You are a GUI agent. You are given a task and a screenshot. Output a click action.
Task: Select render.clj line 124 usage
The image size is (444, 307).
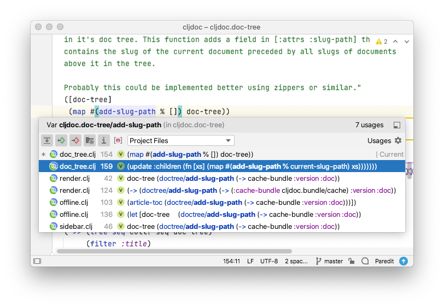pos(221,191)
